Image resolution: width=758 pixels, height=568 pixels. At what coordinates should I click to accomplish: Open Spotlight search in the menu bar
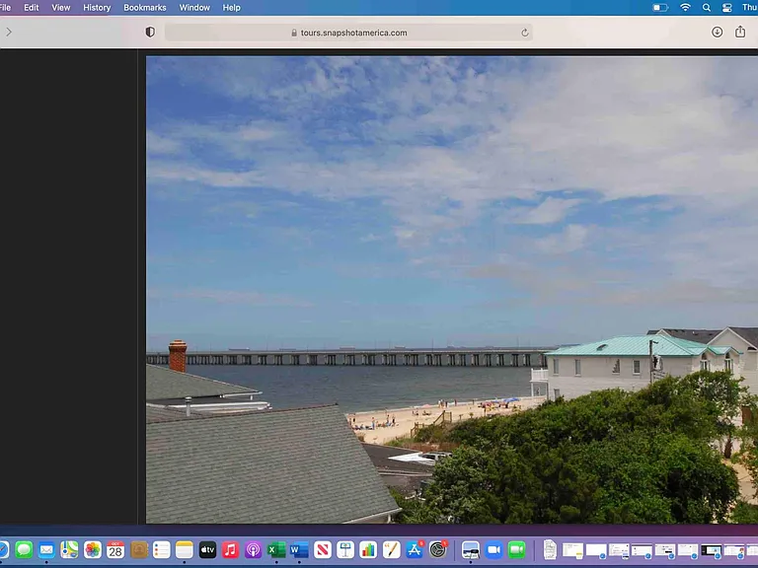coord(707,8)
